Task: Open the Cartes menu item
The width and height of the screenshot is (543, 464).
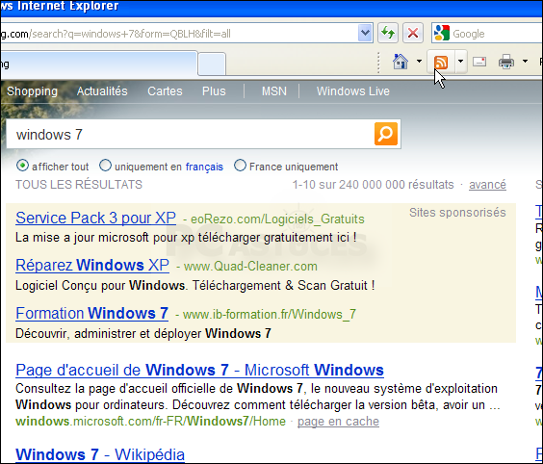Action: coord(165,91)
